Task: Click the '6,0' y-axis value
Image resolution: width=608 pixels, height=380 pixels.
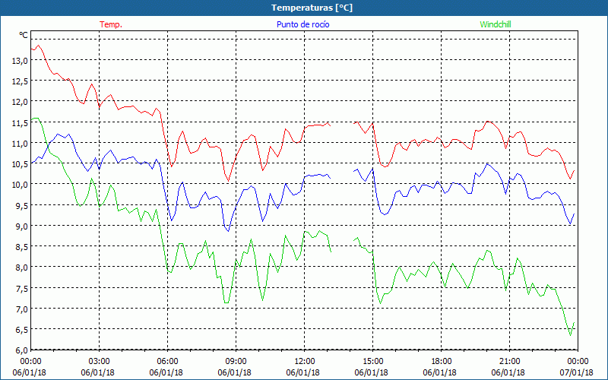Action: point(21,350)
